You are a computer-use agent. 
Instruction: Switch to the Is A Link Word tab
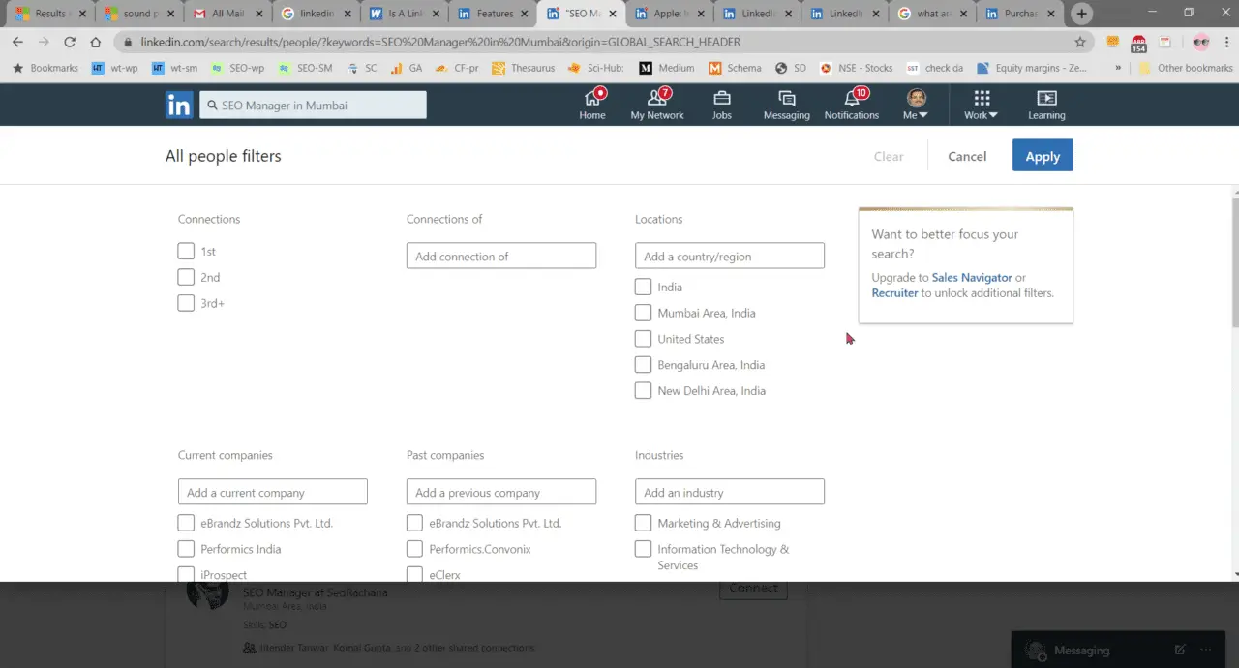tap(404, 14)
